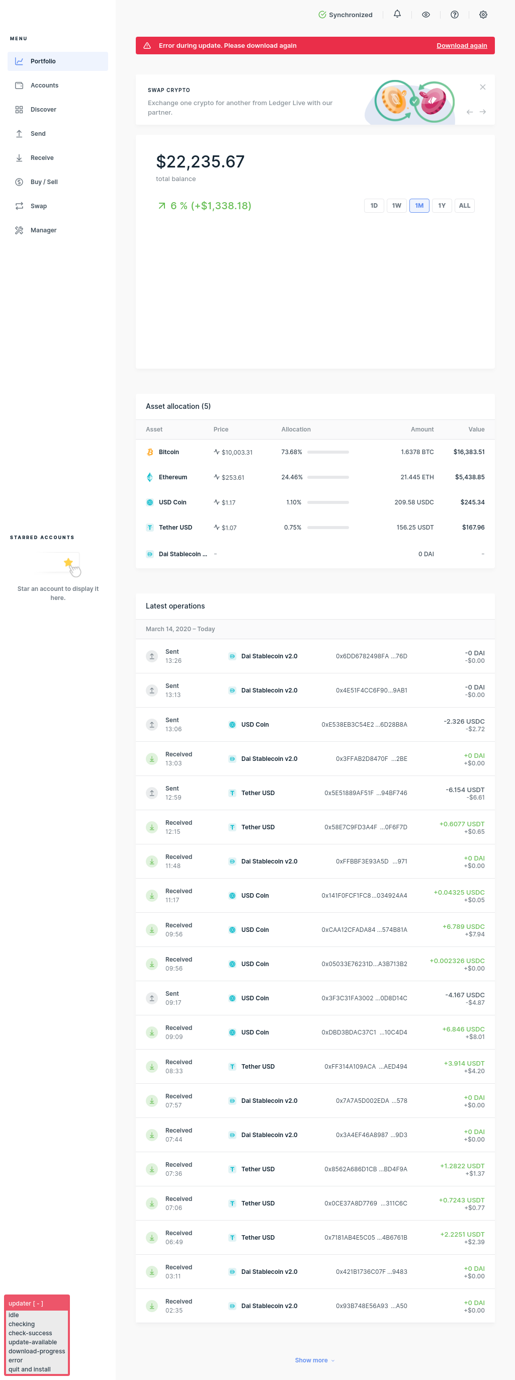The height and width of the screenshot is (1380, 515).
Task: Click amount +6.789 USDC
Action: (464, 927)
